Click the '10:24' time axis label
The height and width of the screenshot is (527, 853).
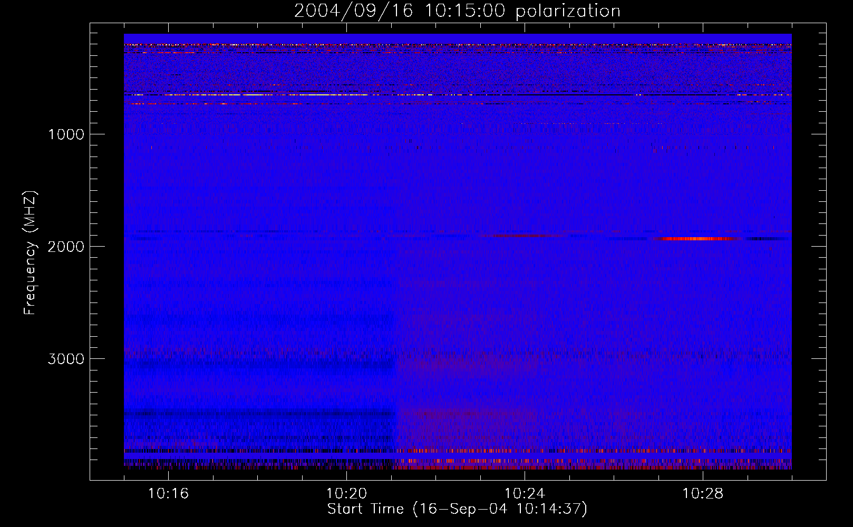click(525, 494)
